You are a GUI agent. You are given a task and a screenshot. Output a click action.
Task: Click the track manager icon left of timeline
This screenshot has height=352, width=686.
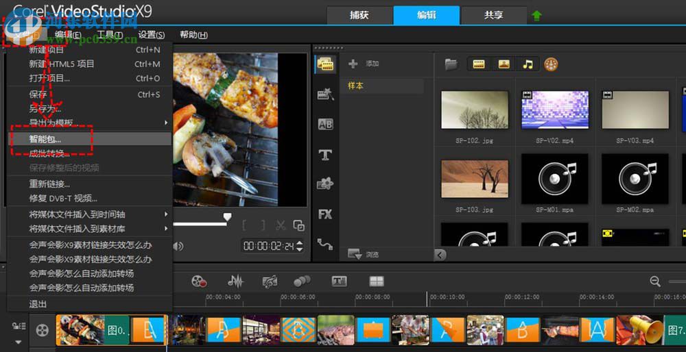click(x=19, y=326)
